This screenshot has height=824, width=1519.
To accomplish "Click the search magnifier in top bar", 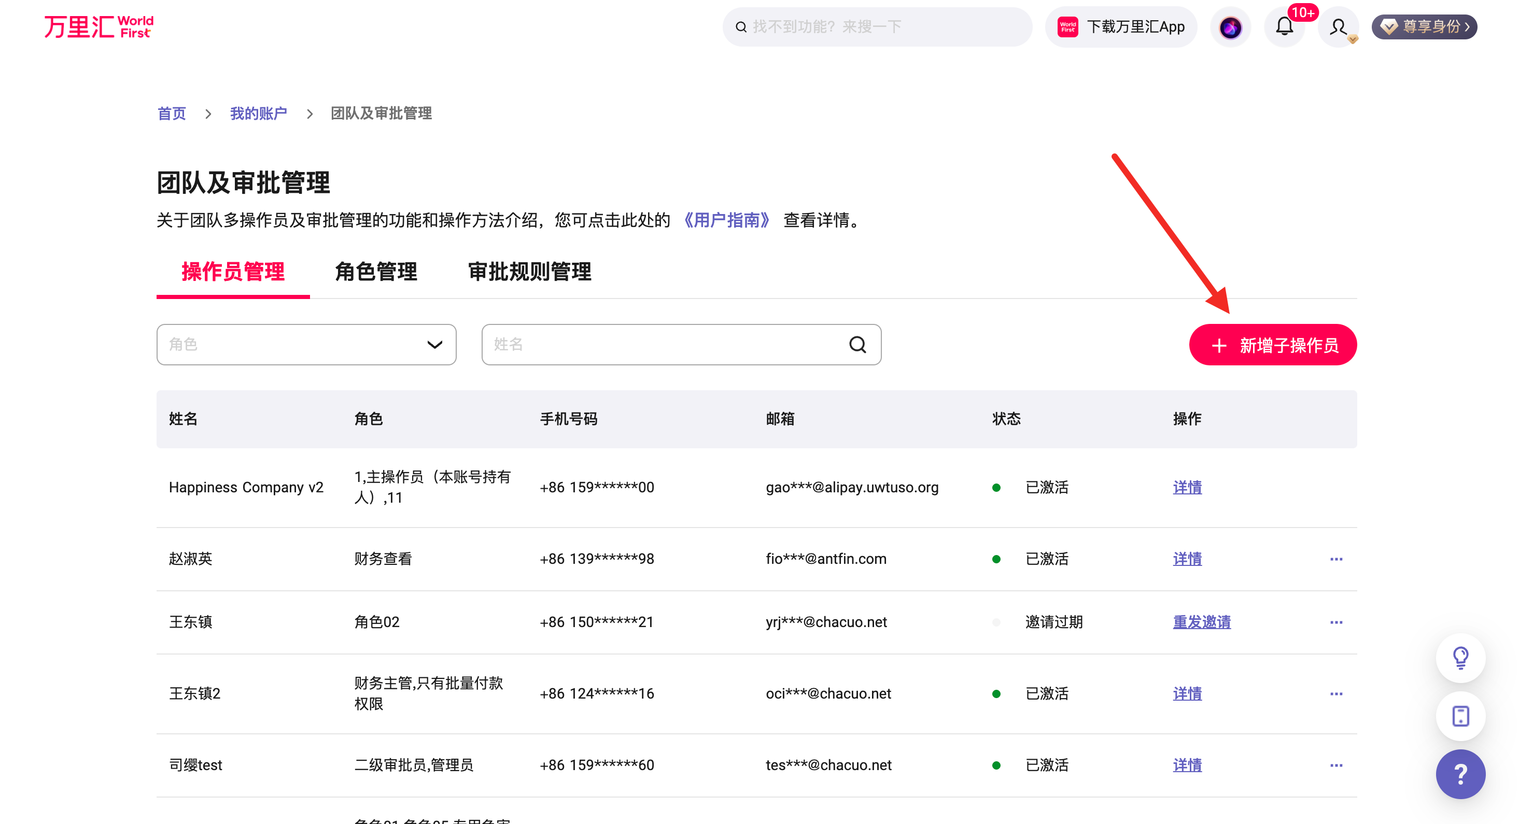I will click(x=741, y=27).
